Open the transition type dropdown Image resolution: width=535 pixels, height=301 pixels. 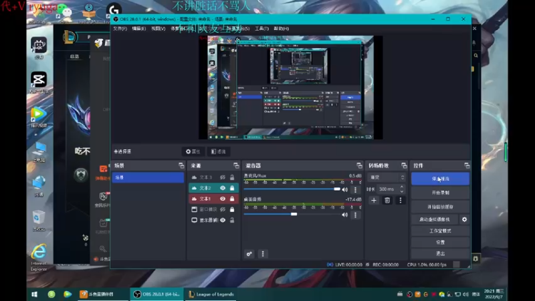(387, 177)
